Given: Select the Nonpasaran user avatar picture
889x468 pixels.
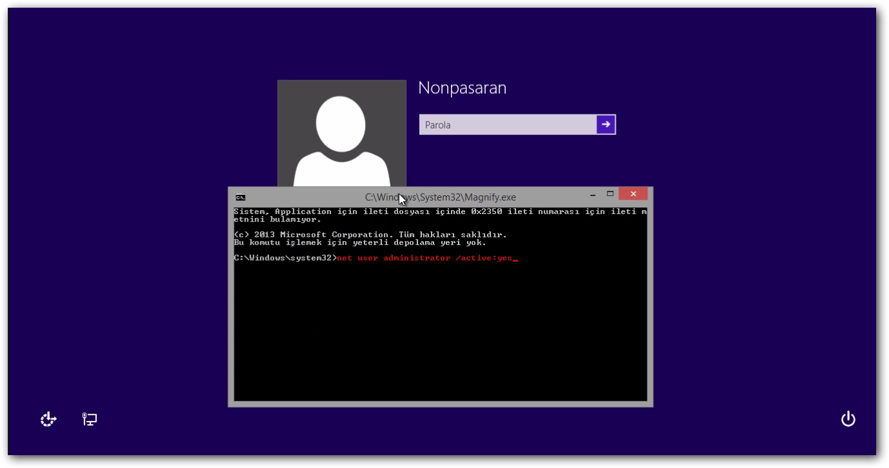Looking at the screenshot, I should click(x=341, y=134).
